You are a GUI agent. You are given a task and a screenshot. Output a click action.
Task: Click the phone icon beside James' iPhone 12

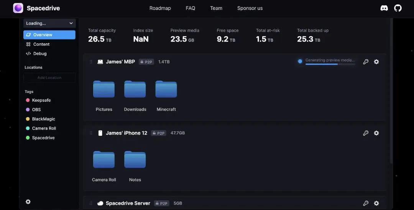point(100,133)
